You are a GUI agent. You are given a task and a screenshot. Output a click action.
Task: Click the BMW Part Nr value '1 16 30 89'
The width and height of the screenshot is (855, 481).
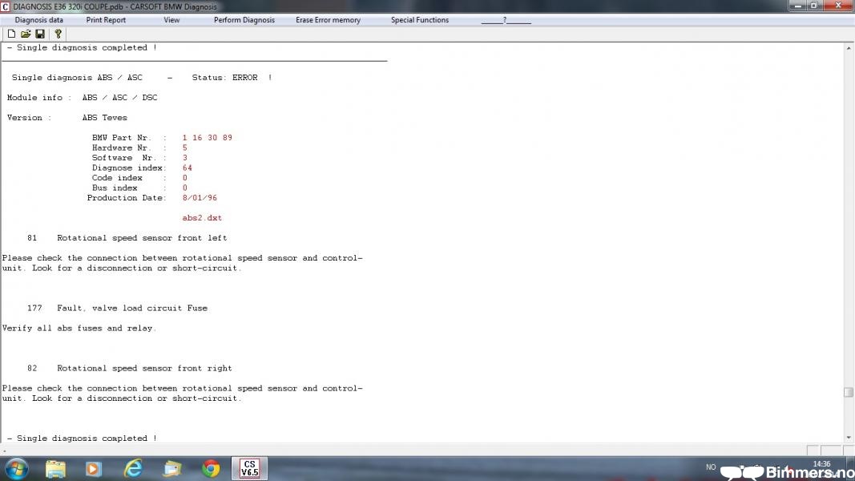(208, 137)
